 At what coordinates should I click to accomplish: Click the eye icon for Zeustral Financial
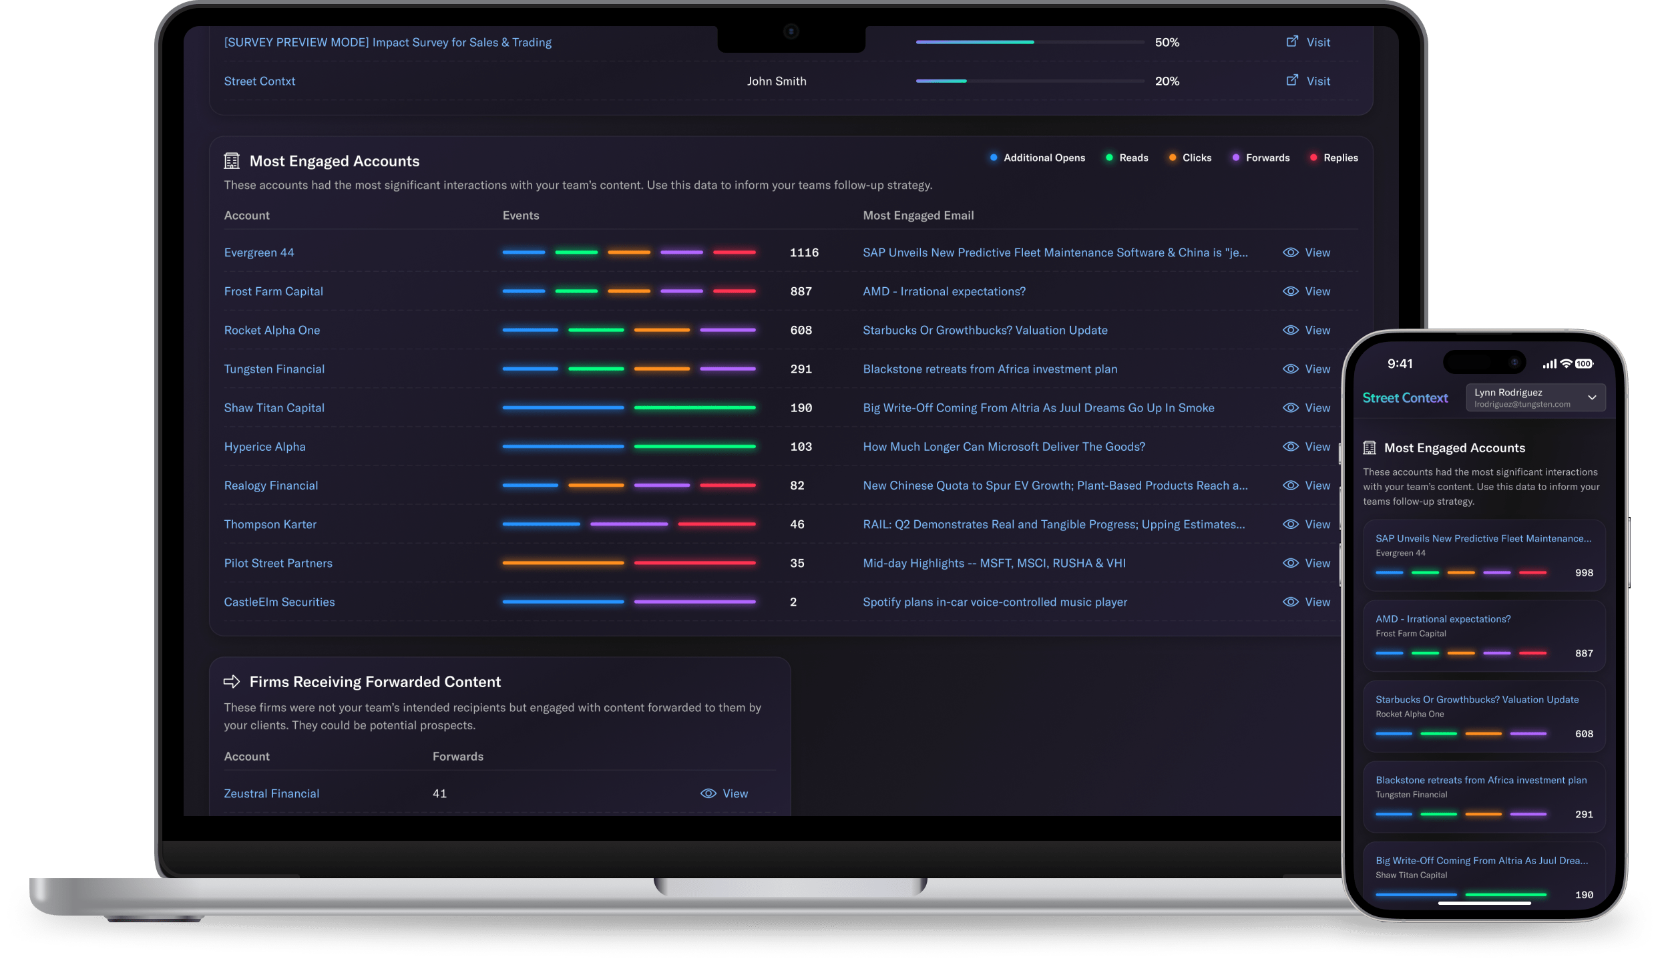pyautogui.click(x=708, y=793)
